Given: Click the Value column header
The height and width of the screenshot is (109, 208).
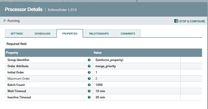Looking at the screenshot, I should tap(98, 53).
